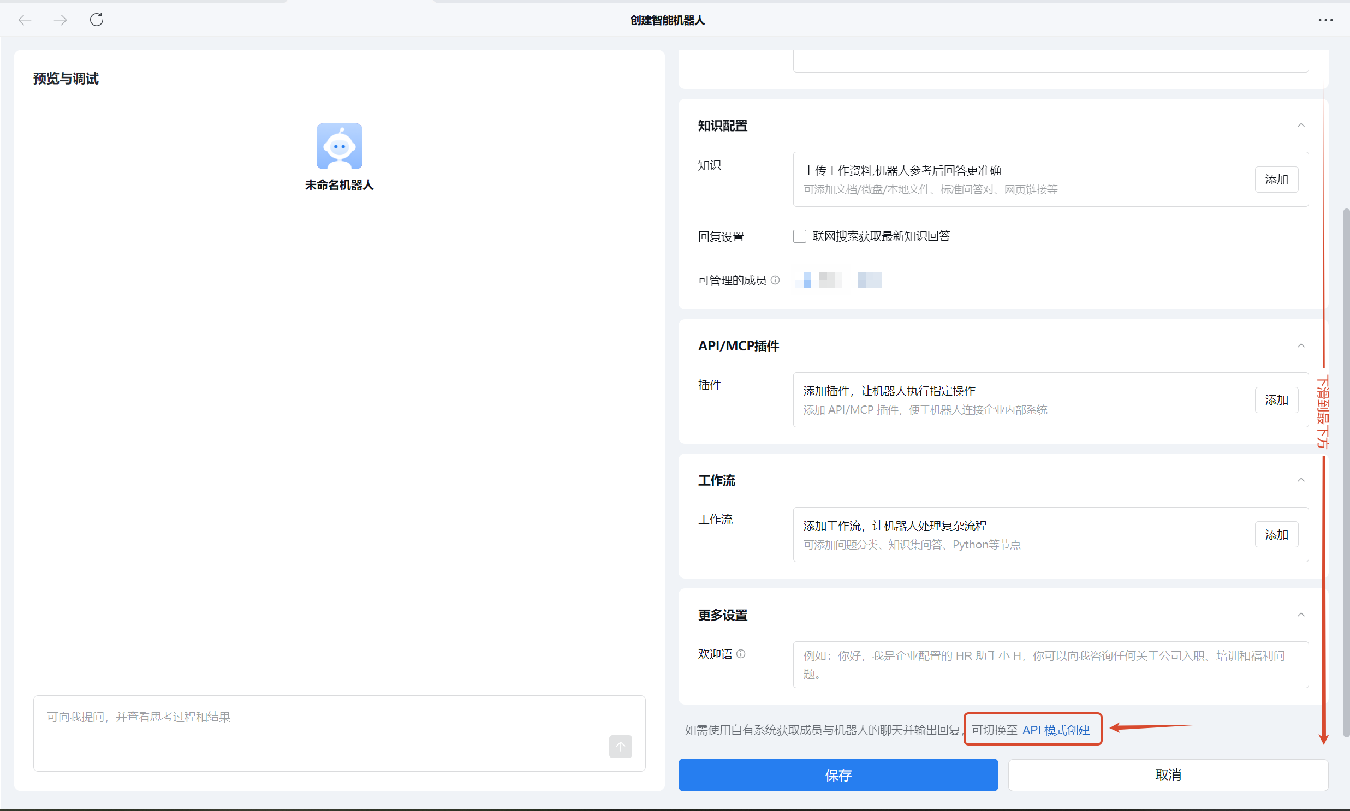This screenshot has width=1350, height=811.
Task: Click the 取消 button
Action: [x=1168, y=775]
